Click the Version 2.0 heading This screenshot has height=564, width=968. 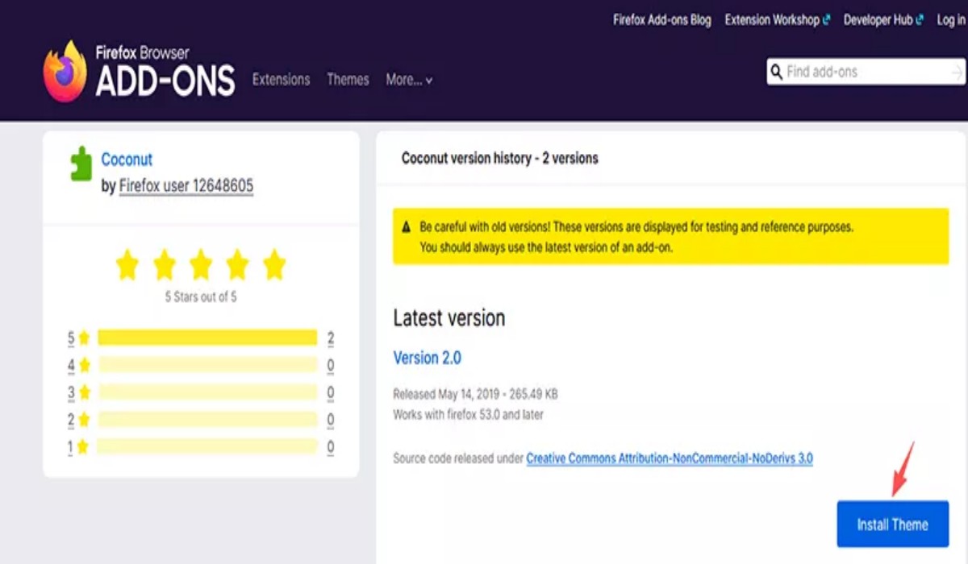(x=427, y=358)
